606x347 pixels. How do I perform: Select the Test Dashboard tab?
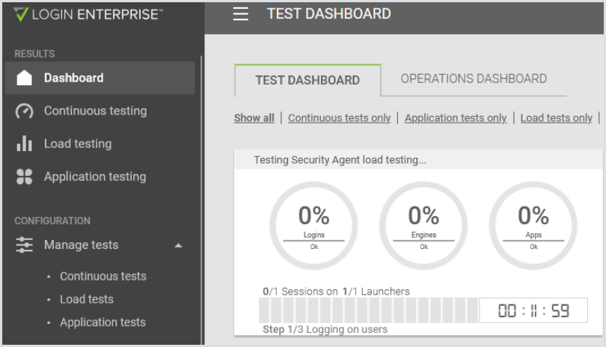coord(307,80)
